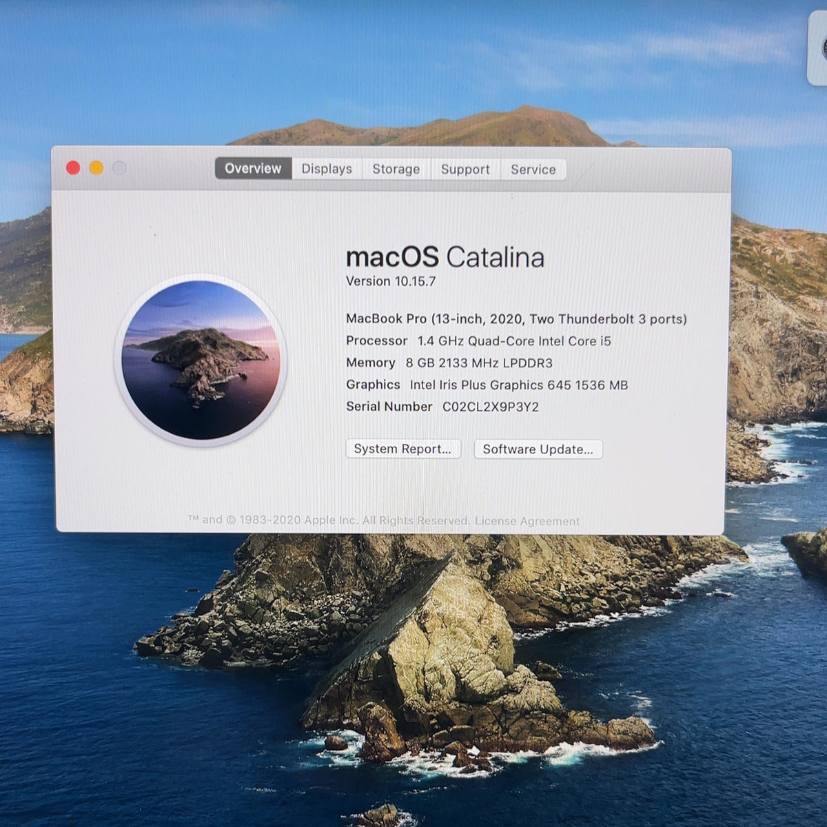Close the About This Mac window
This screenshot has width=827, height=827.
73,167
